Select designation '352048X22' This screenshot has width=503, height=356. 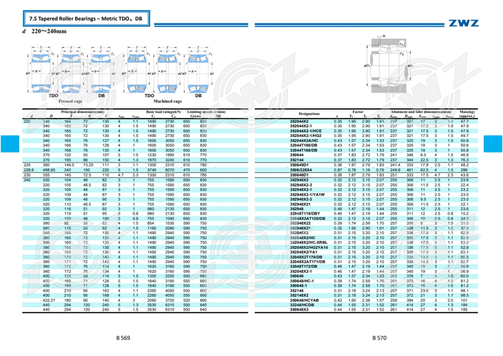pyautogui.click(x=300, y=223)
